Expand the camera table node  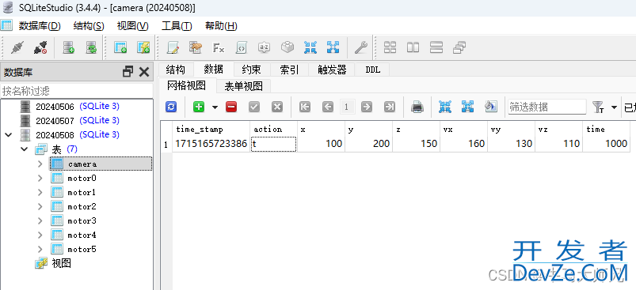[x=40, y=164]
